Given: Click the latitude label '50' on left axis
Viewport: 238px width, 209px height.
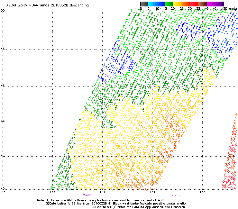Looking at the screenshot, I should (x=3, y=11).
